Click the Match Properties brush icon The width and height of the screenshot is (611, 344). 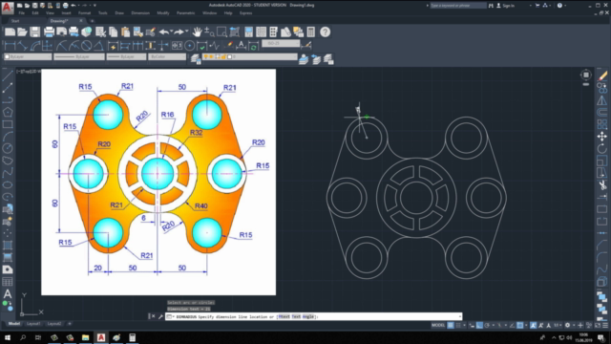pyautogui.click(x=151, y=32)
